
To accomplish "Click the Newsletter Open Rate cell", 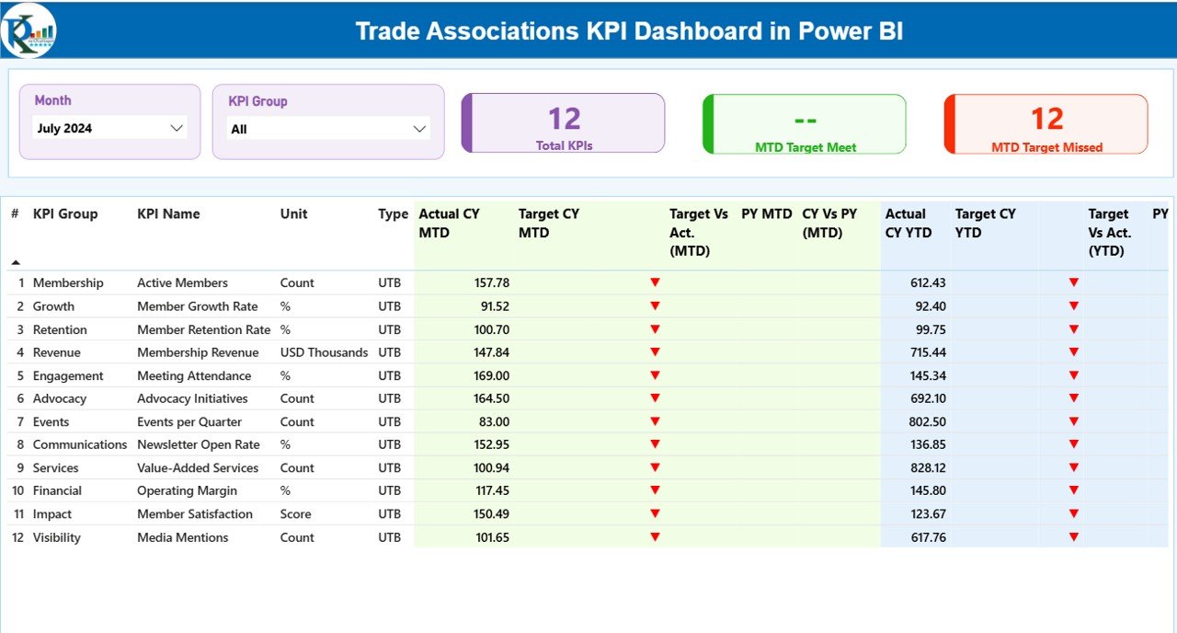I will click(197, 444).
